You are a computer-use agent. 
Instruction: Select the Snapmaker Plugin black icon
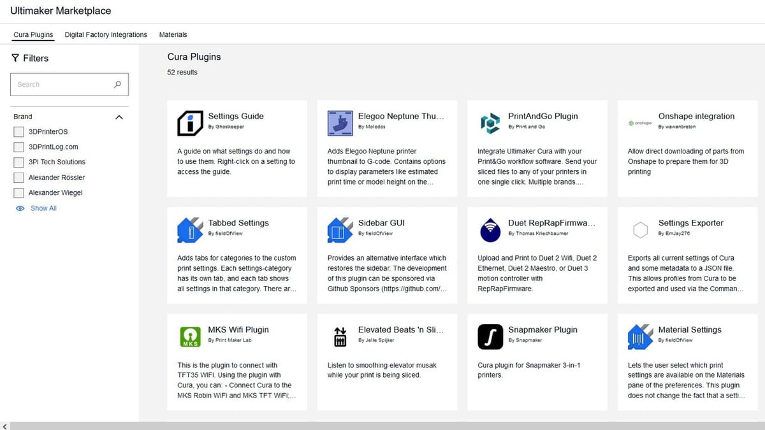point(490,336)
